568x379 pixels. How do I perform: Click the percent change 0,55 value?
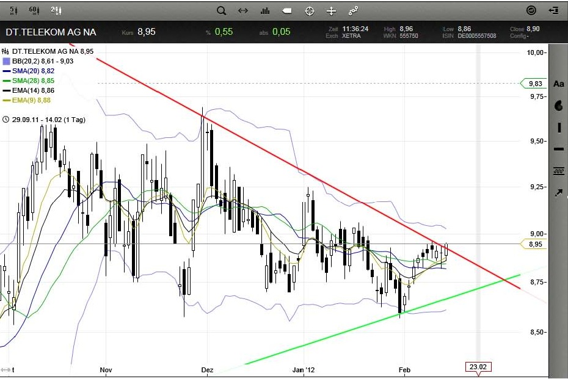tap(224, 32)
